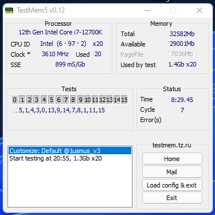Viewport: 215px width, 215px height.
Task: Click the Error(s) label
Action: click(151, 120)
